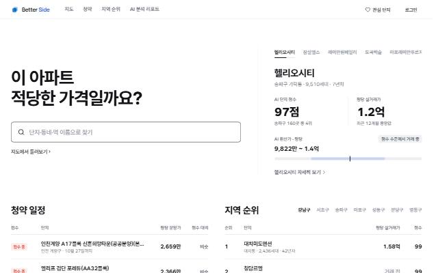Open the 대치미도맨션 ranking row
The width and height of the screenshot is (438, 273).
point(323,247)
